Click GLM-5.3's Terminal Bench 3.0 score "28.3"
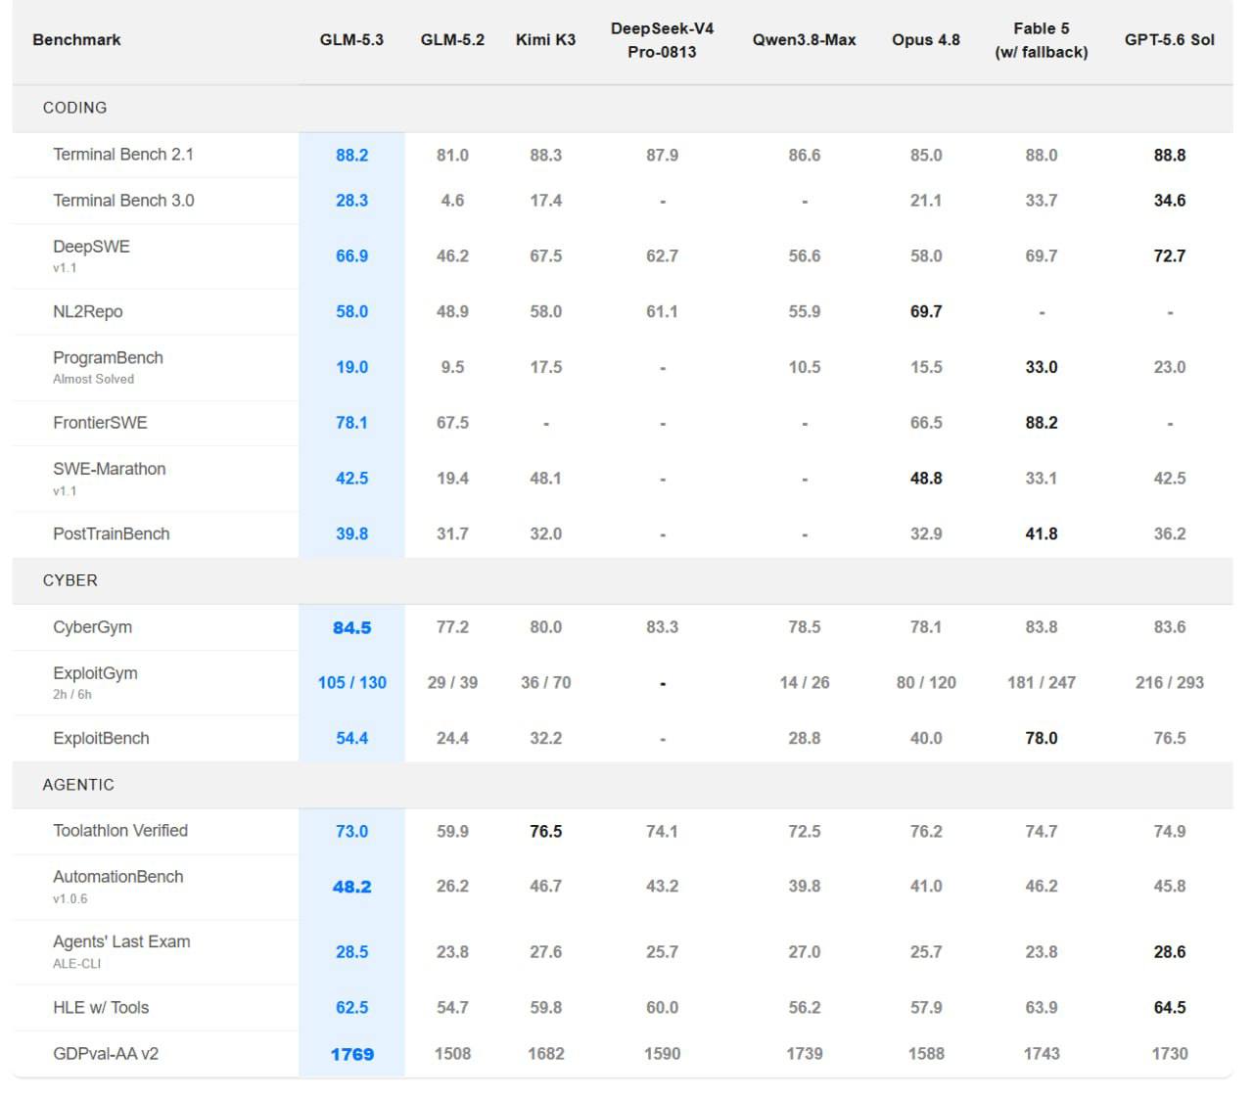 [351, 201]
